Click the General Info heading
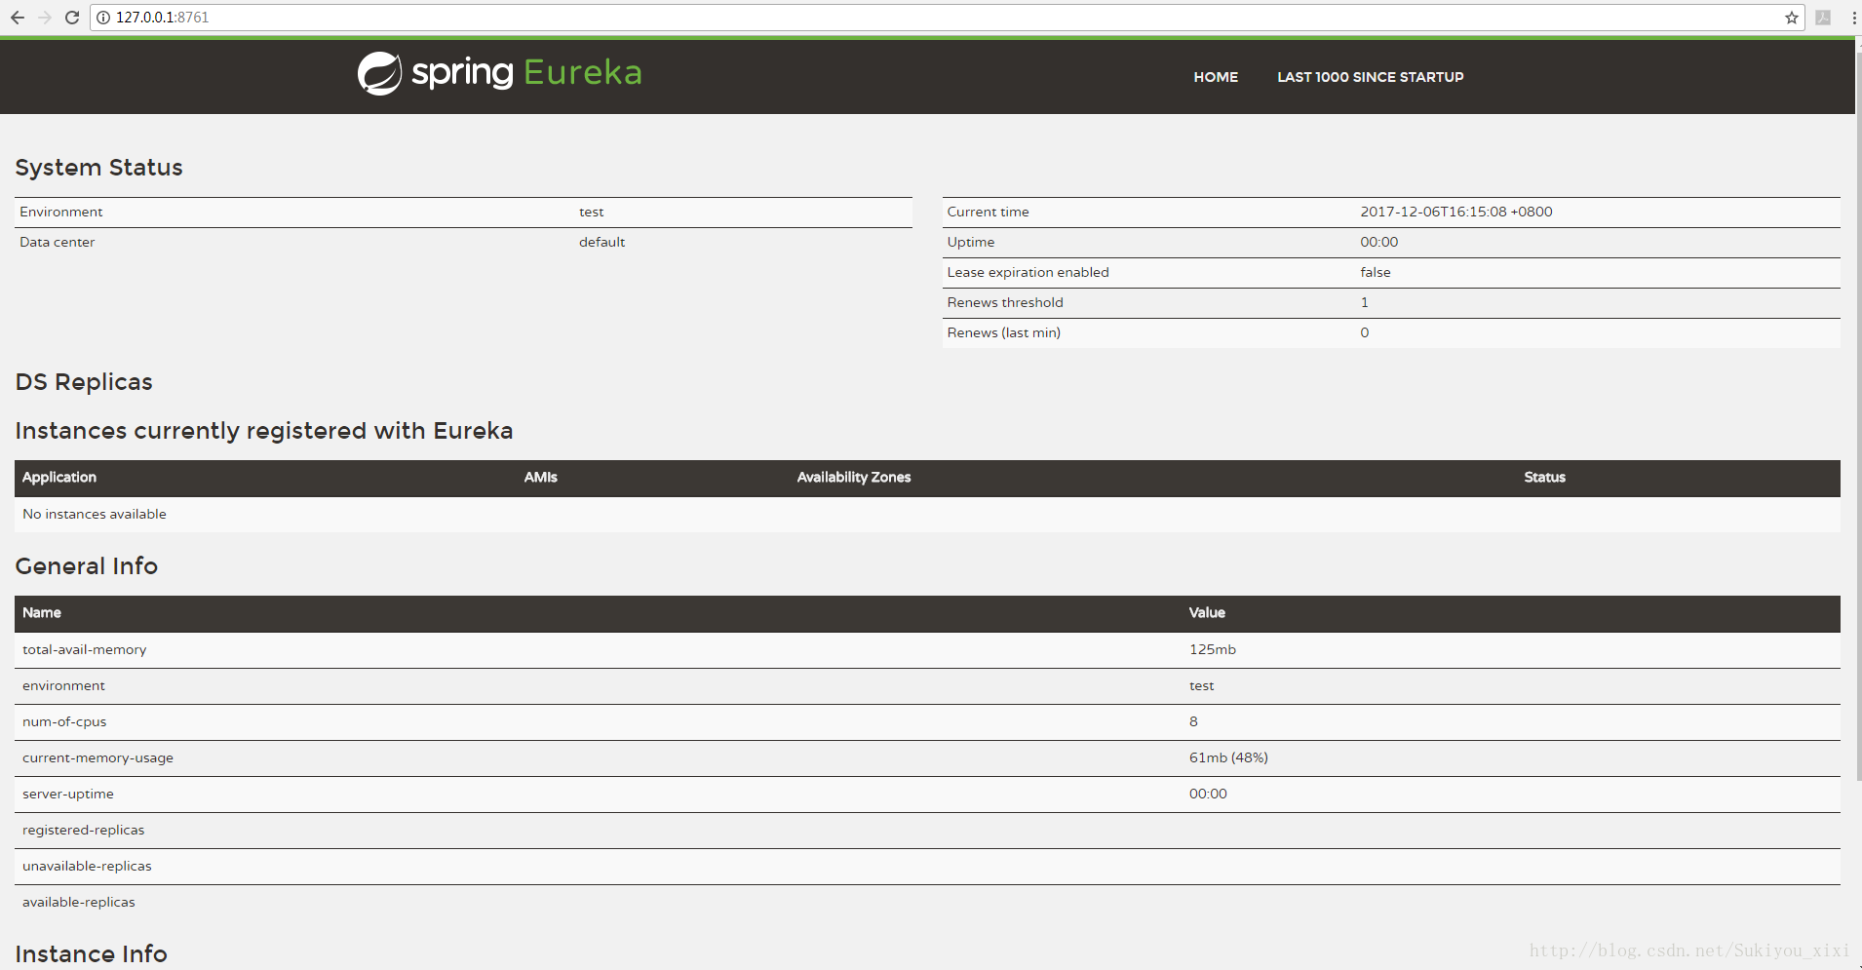The image size is (1862, 970). point(86,566)
